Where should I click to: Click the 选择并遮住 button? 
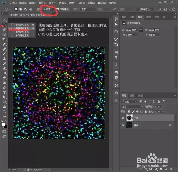pyautogui.click(x=145, y=9)
